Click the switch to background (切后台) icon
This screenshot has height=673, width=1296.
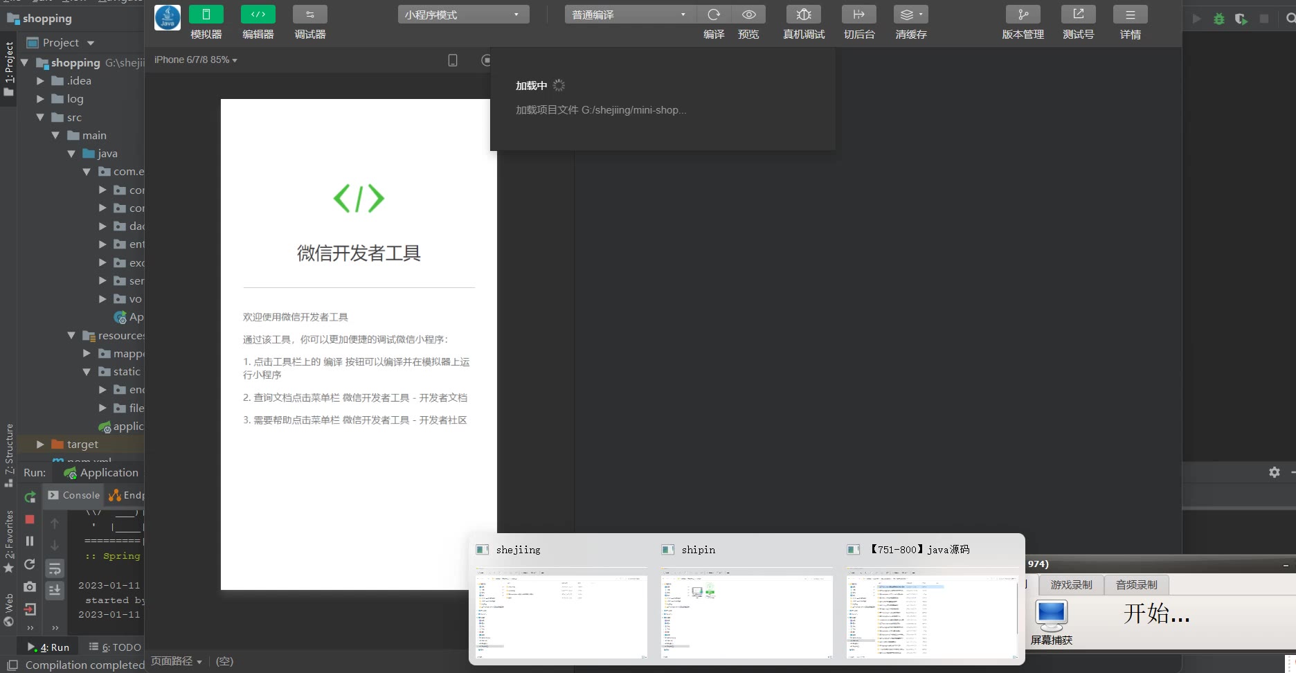(x=858, y=15)
